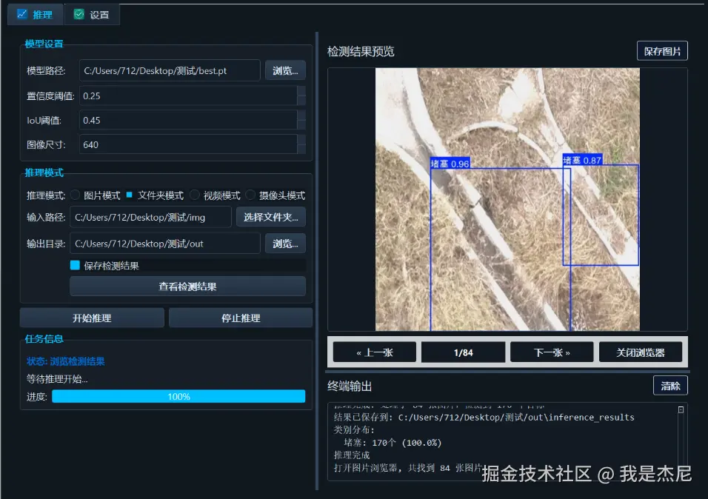Switch to the 设置 (Settings) tab

[92, 13]
